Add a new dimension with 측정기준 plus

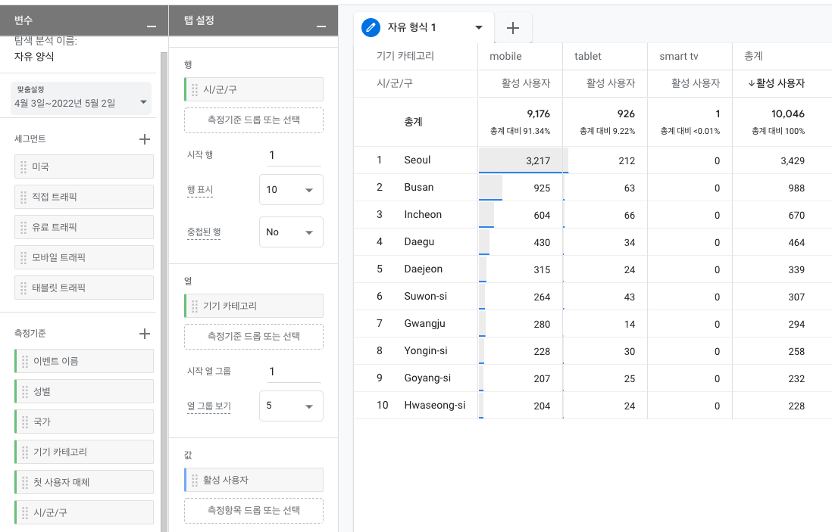[144, 334]
